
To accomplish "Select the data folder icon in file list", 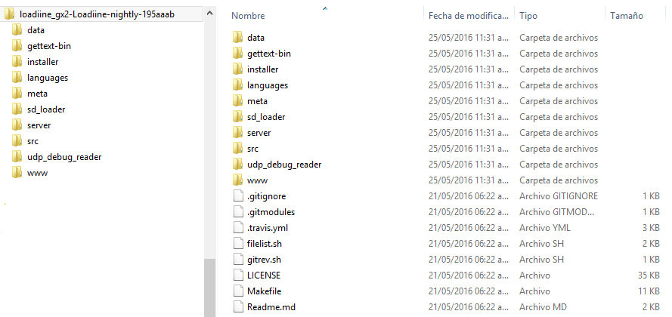I will click(x=238, y=37).
